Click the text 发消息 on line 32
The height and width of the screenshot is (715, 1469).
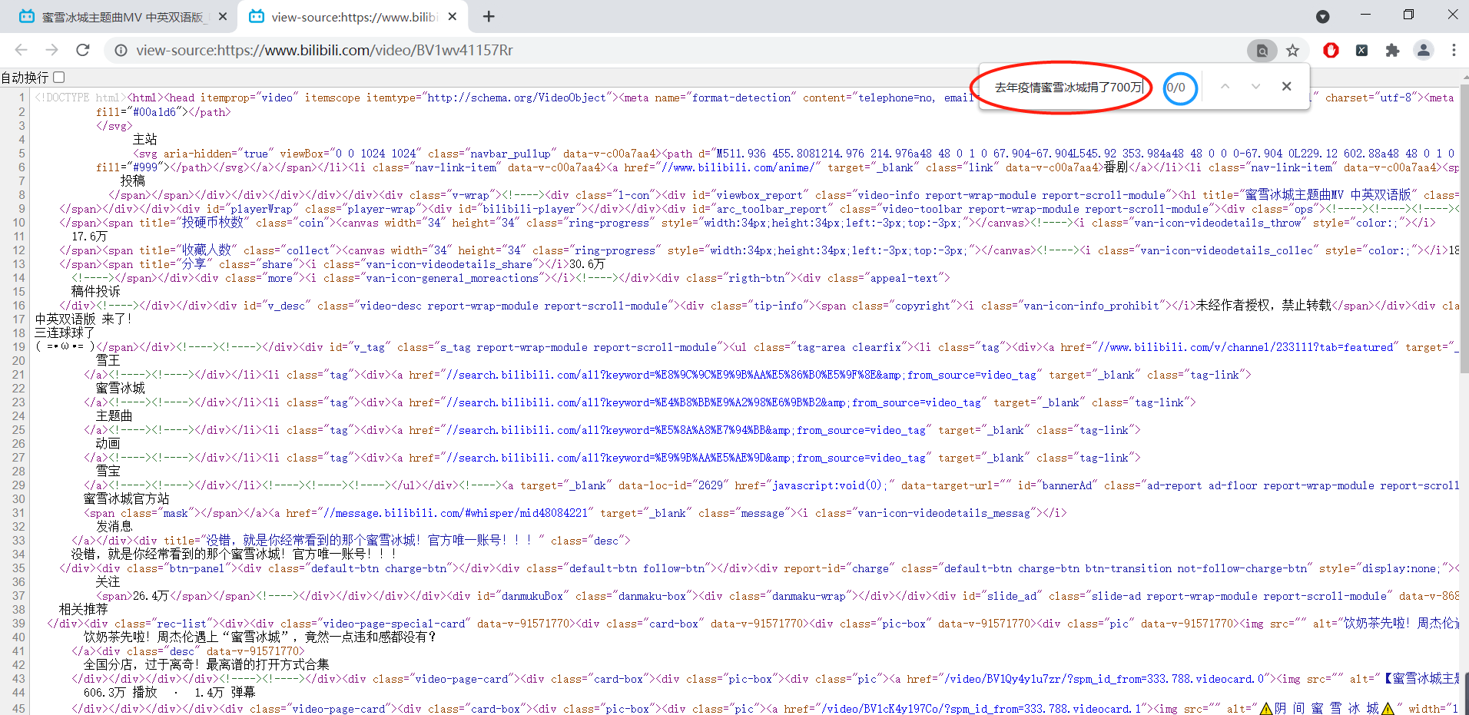point(114,527)
